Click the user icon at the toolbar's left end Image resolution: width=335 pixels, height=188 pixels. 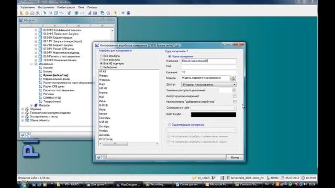coord(21,13)
